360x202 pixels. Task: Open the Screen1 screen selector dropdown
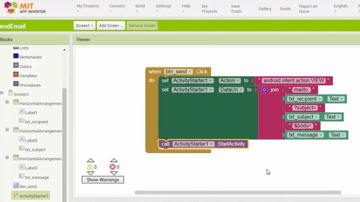84,25
